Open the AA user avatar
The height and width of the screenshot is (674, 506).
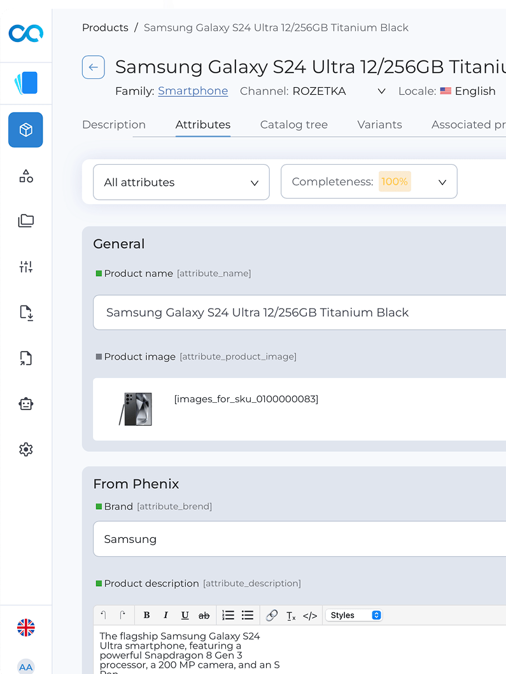coord(26,666)
